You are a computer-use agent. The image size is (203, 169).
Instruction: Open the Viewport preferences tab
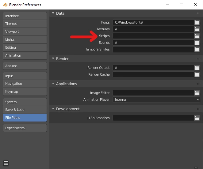click(25, 32)
